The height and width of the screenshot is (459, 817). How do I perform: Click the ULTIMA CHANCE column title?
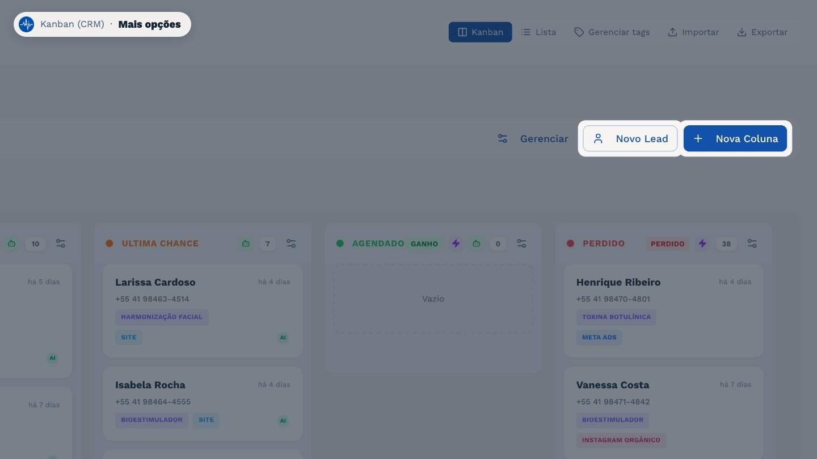click(x=160, y=244)
